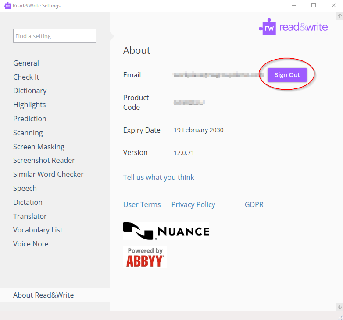Select Screenshot Reader in sidebar
Screen dimensions: 343x320
click(44, 160)
